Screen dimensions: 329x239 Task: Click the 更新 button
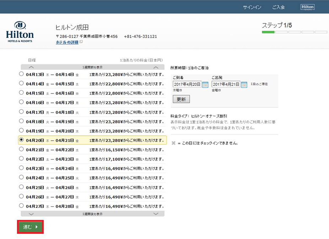(181, 99)
